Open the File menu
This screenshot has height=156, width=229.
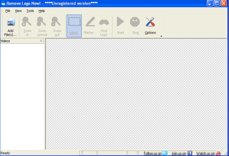pyautogui.click(x=8, y=11)
